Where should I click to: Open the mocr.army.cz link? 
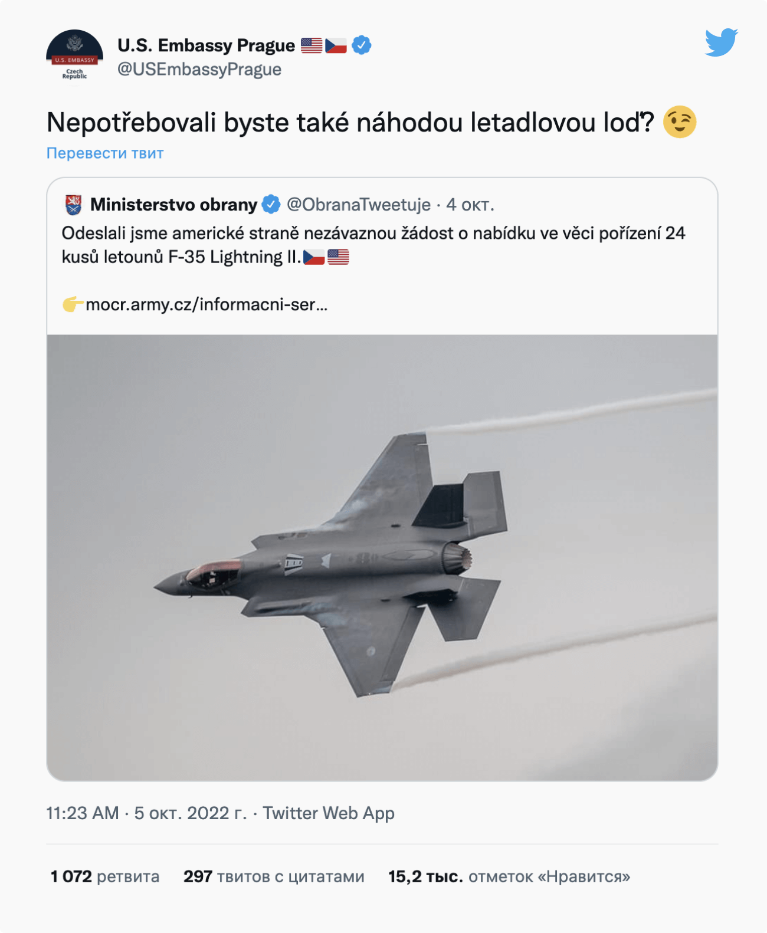click(x=206, y=305)
